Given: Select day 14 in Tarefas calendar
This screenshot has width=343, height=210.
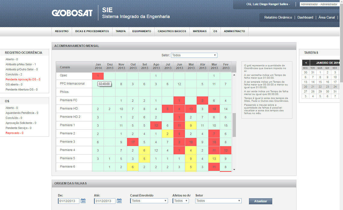Looking at the screenshot, I should coord(313,82).
